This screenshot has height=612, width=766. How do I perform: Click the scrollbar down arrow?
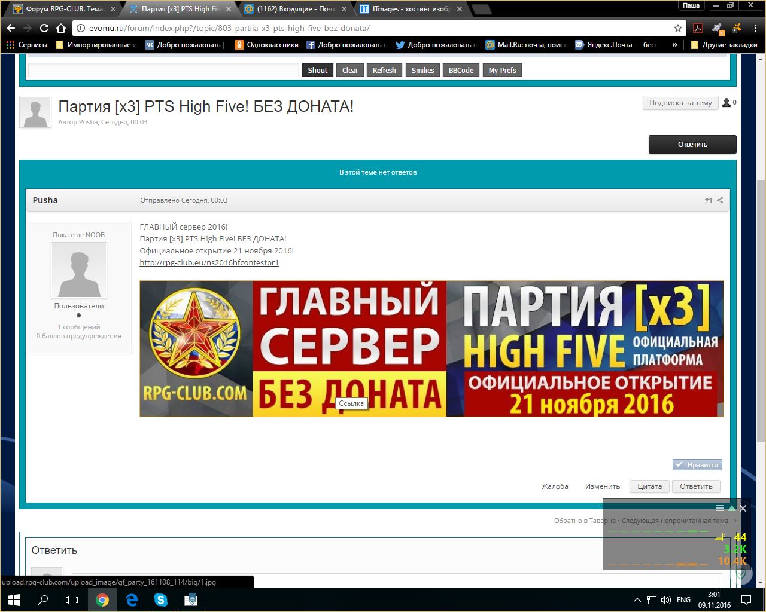tap(761, 583)
